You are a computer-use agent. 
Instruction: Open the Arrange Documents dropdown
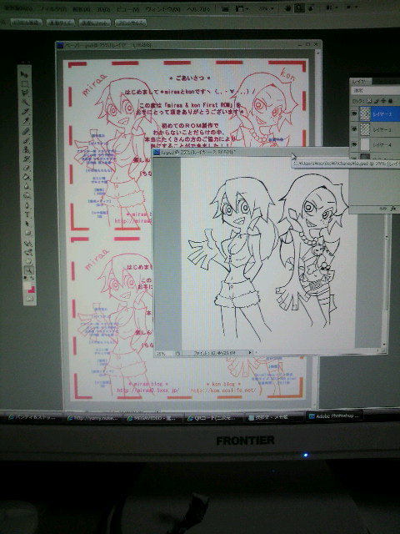click(x=330, y=8)
